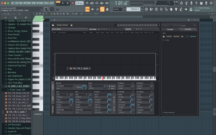Click the Master Volume knob
This screenshot has height=135, width=216.
(84, 87)
